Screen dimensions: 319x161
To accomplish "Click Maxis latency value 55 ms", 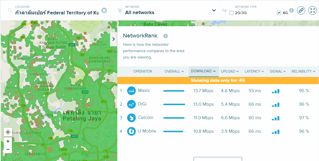I will point(255,91).
